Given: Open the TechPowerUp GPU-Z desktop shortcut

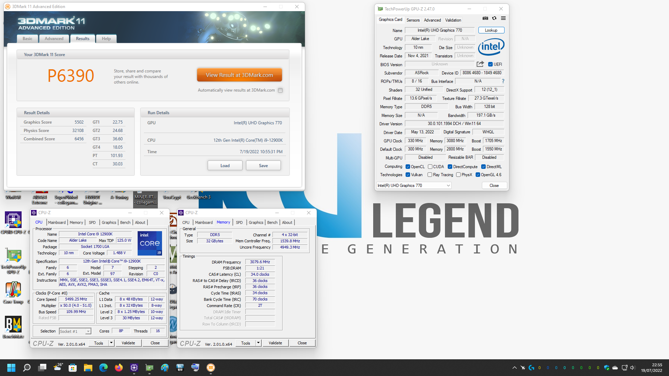Looking at the screenshot, I should (x=13, y=261).
